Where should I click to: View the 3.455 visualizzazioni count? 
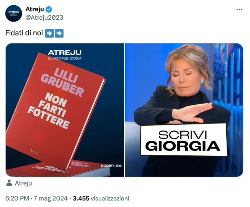coord(101,198)
